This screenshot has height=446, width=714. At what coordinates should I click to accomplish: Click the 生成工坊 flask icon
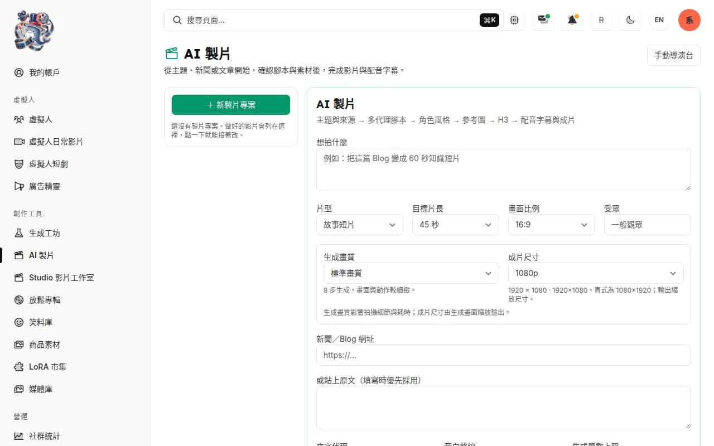click(19, 233)
